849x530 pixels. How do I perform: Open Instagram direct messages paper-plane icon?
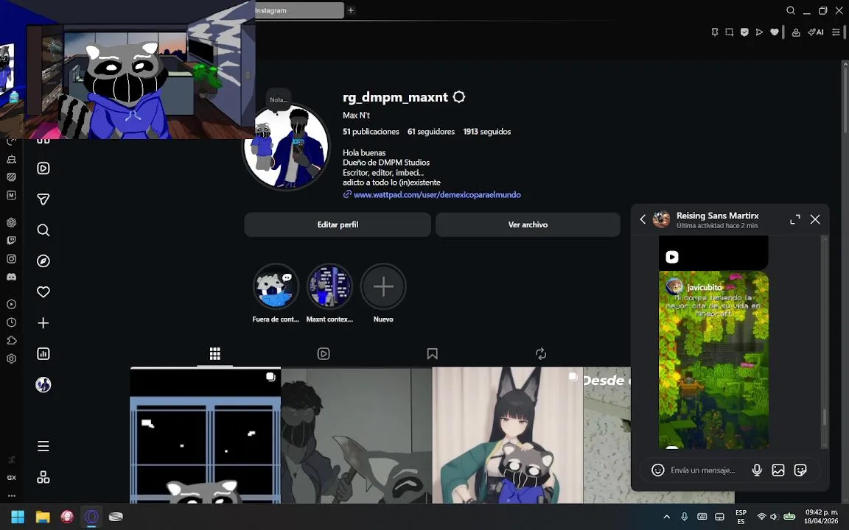pyautogui.click(x=43, y=199)
